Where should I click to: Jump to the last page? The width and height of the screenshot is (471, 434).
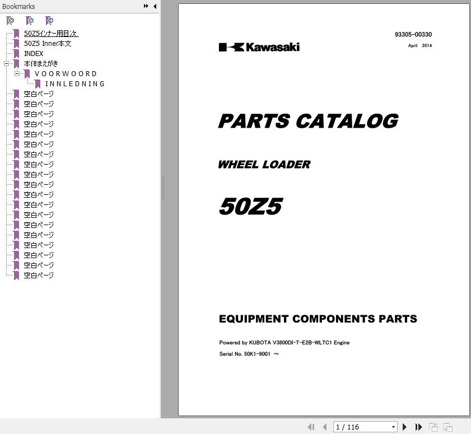coord(418,427)
